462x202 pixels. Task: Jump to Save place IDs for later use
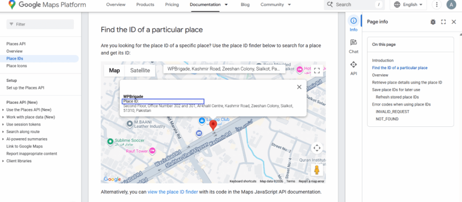tap(396, 90)
